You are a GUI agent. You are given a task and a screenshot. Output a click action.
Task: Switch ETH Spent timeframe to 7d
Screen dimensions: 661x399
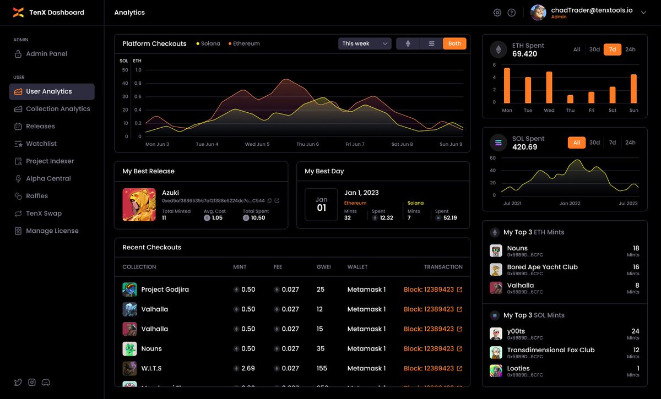[x=612, y=49]
